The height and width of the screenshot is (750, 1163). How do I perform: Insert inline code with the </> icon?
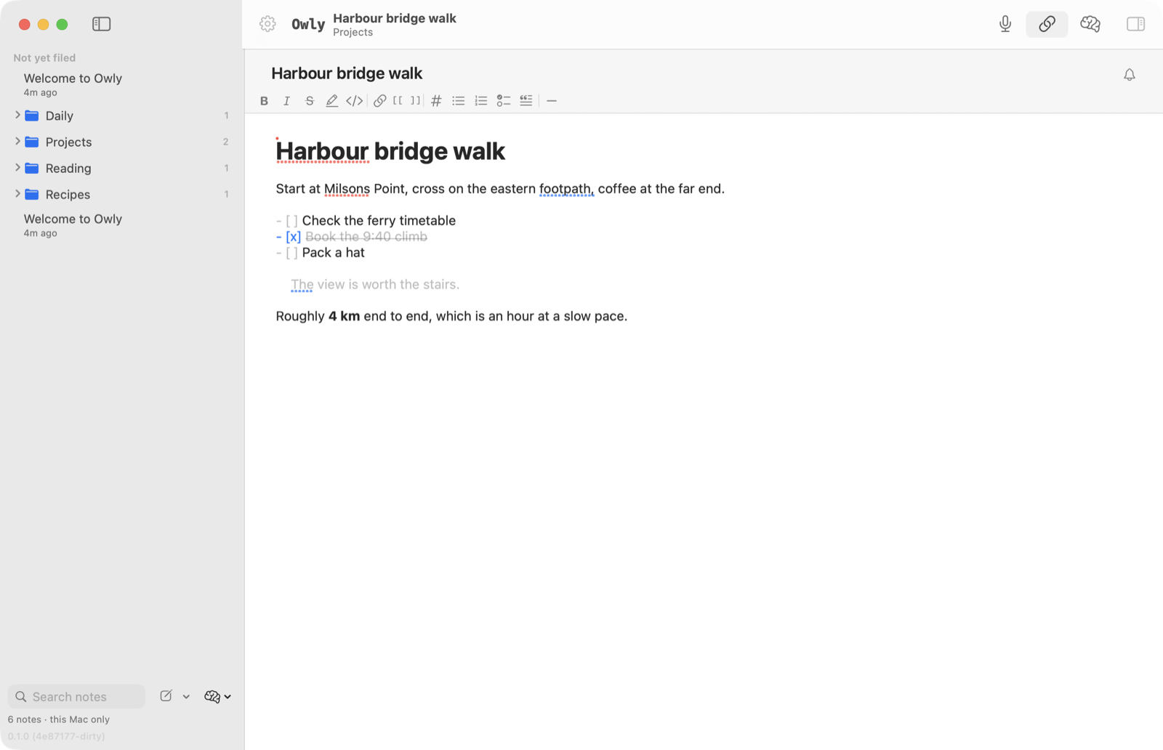coord(354,101)
